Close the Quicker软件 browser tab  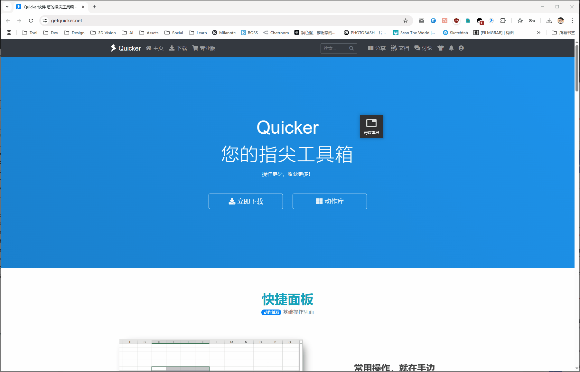coord(83,7)
